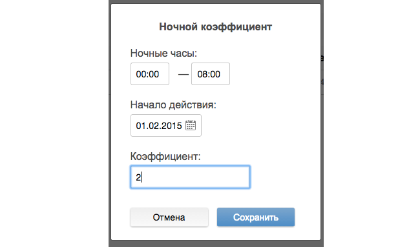
Task: Click the dark overlay strip left of dialog
Action: point(110,123)
